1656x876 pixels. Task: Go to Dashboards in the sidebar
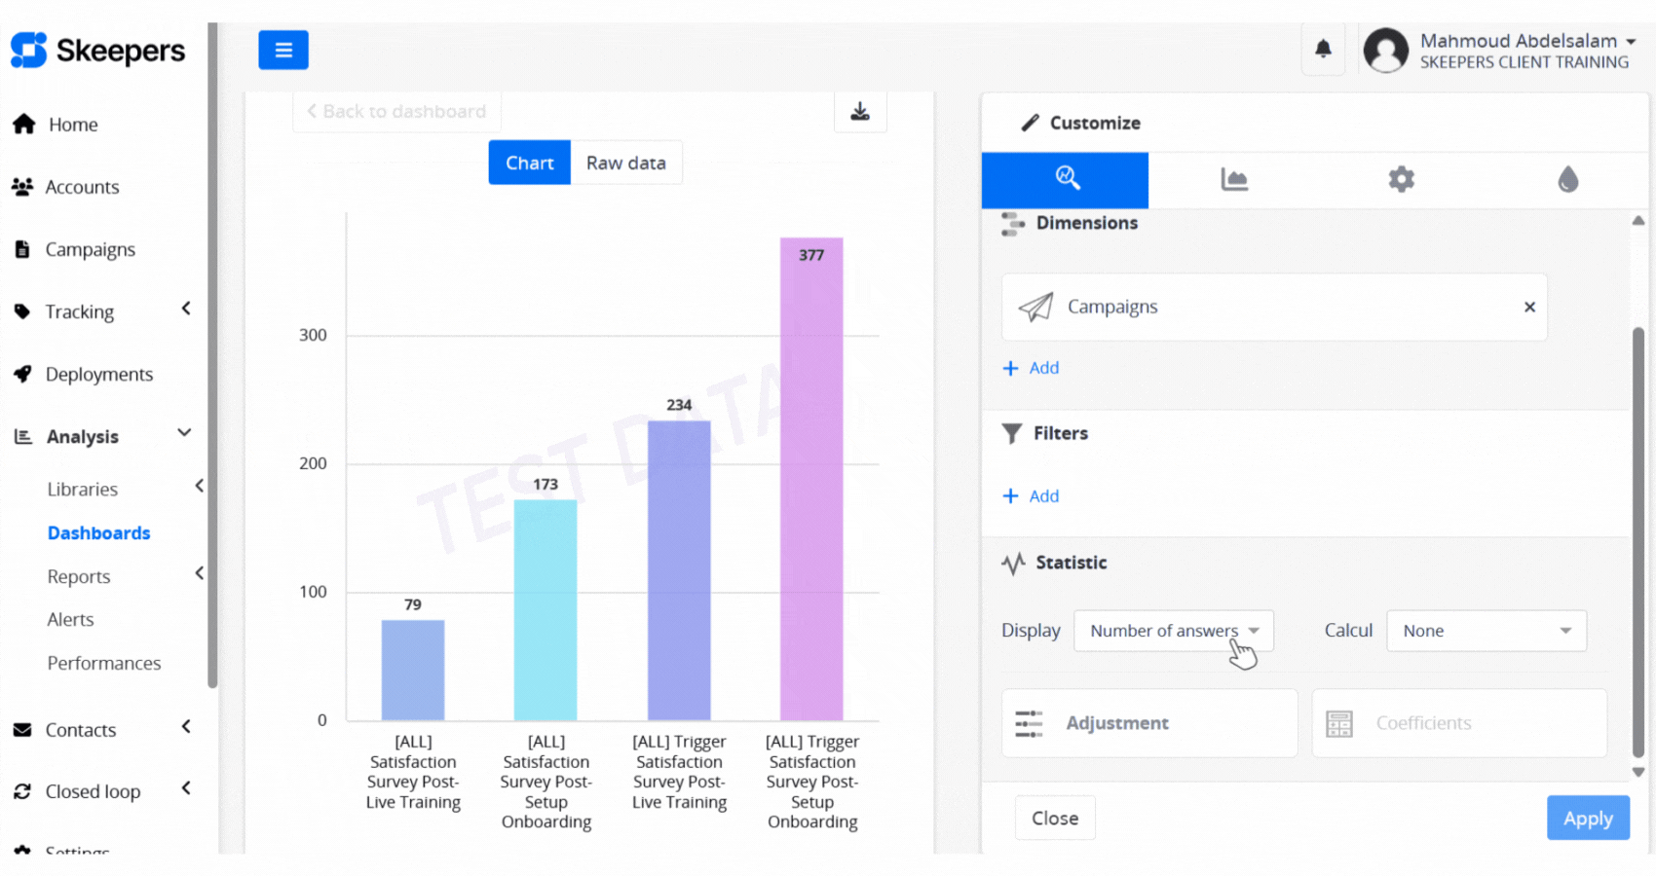click(98, 532)
